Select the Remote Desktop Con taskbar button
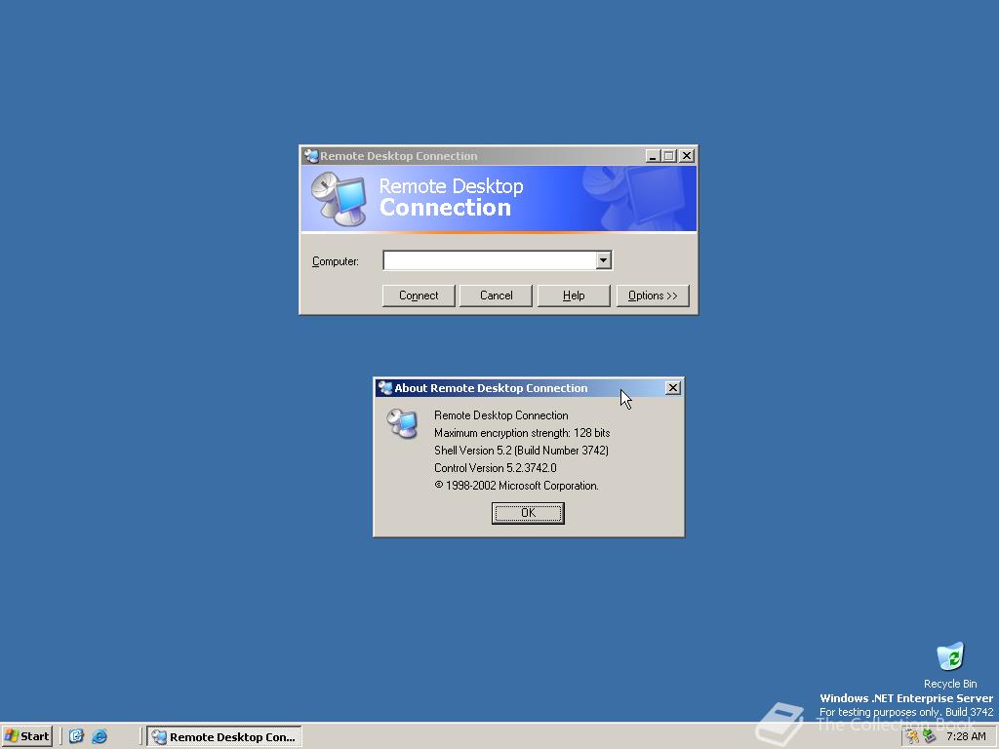 [223, 736]
